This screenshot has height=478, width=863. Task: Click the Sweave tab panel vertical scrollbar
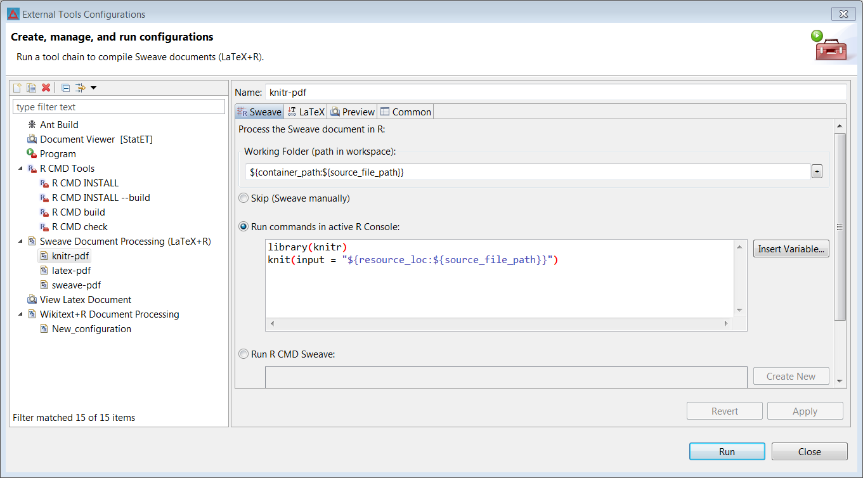tap(840, 226)
